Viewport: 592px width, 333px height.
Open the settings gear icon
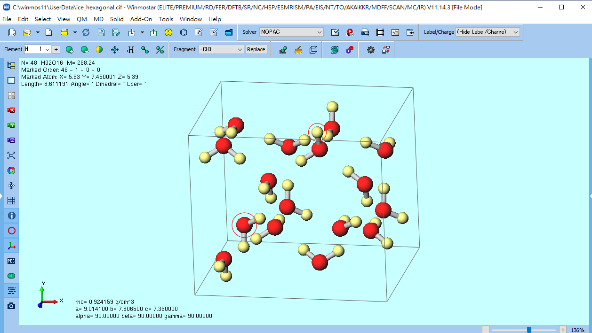370,50
